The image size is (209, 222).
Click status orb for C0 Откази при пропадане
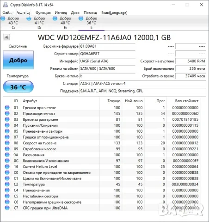pyautogui.click(x=7, y=173)
